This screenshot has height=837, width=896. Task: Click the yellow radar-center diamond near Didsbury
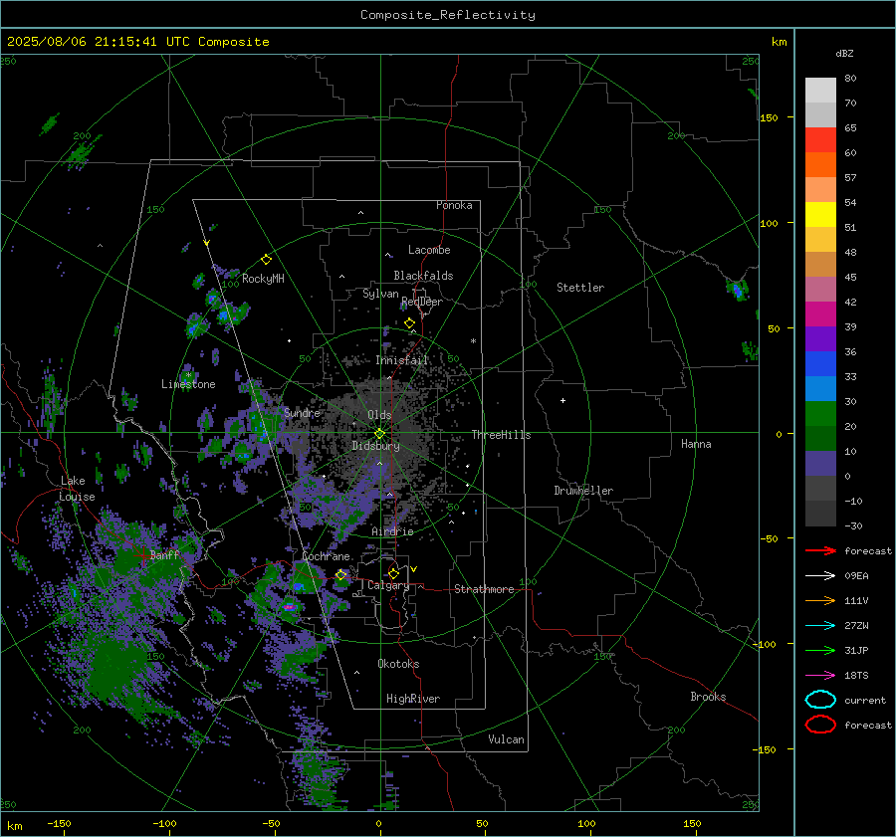(379, 434)
